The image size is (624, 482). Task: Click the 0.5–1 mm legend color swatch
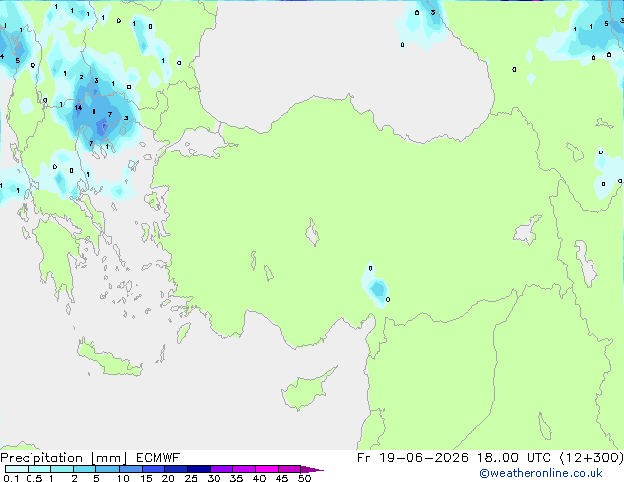[x=39, y=469]
